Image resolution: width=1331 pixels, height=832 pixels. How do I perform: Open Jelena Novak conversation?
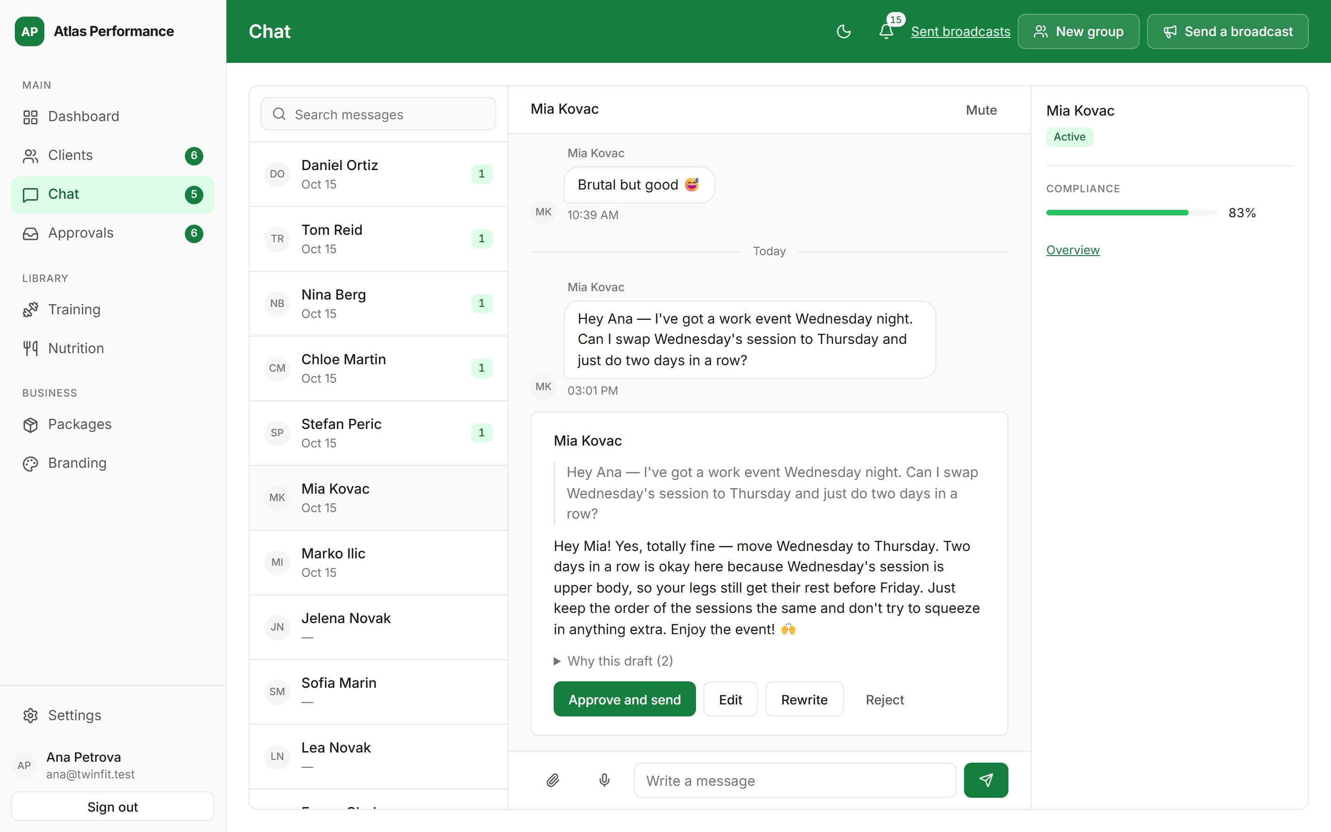tap(379, 627)
